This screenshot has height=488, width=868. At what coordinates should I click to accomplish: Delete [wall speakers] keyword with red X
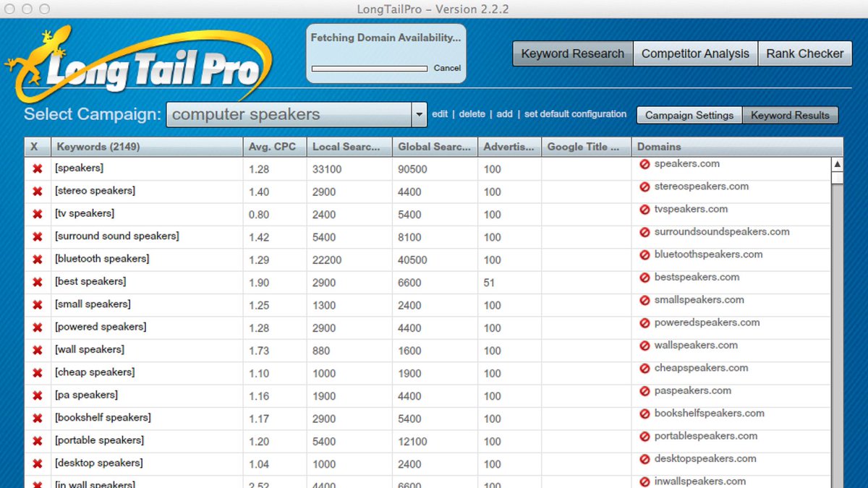[x=38, y=350]
